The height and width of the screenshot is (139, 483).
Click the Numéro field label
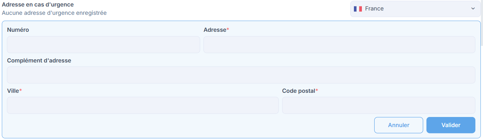(x=18, y=30)
